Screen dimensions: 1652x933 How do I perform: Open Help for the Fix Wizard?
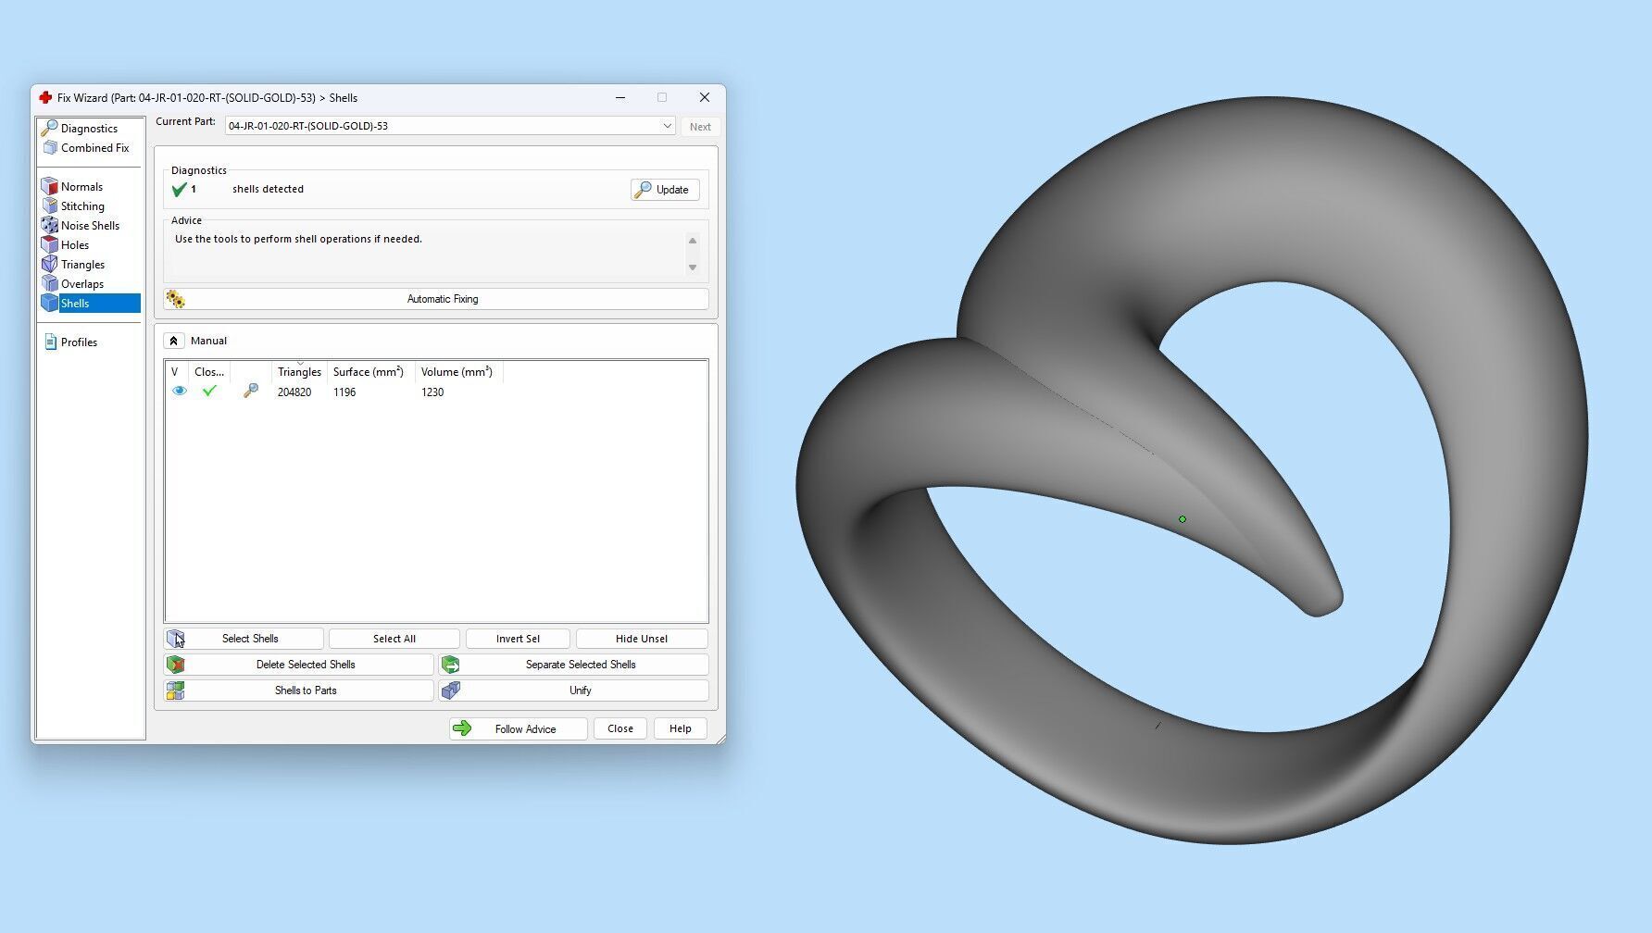(681, 729)
